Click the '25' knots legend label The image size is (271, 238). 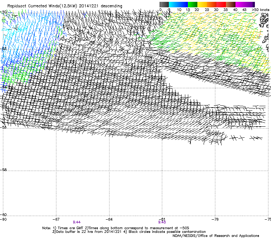[x=207, y=10]
